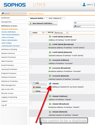Click the interface icon of AAISP (WAN) (Broadcast)
The height and width of the screenshot is (125, 95).
tap(50, 44)
